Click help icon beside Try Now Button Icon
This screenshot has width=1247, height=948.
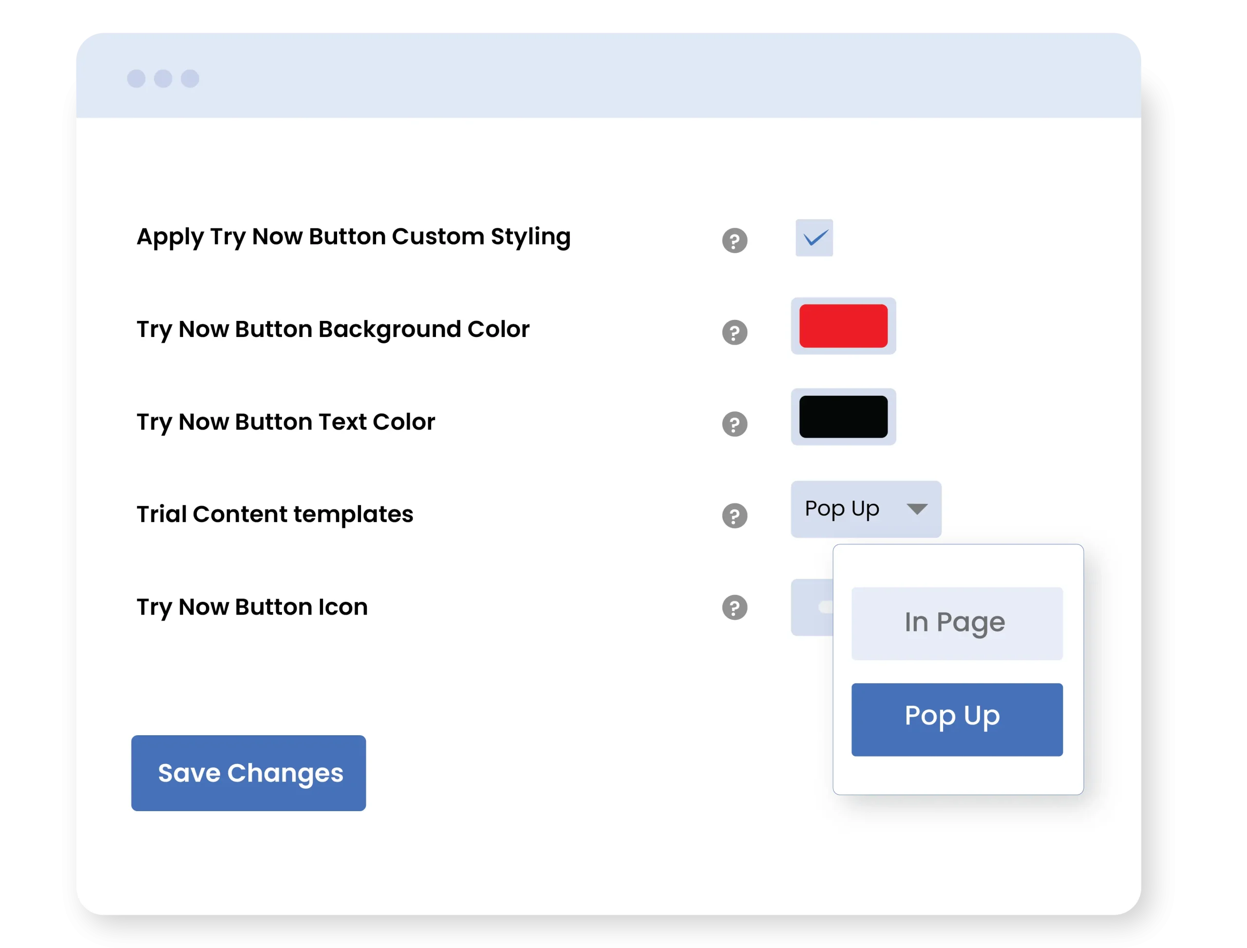[735, 608]
